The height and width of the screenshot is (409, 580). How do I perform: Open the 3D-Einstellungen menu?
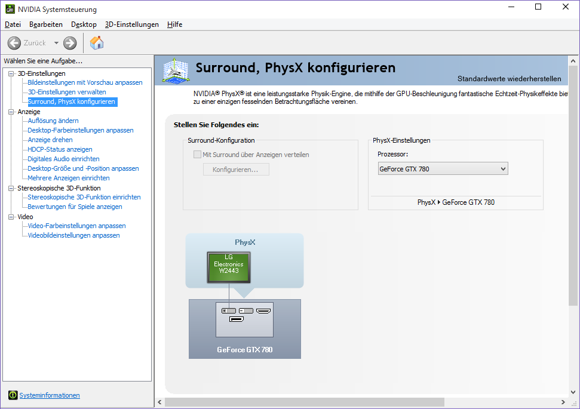click(x=131, y=24)
